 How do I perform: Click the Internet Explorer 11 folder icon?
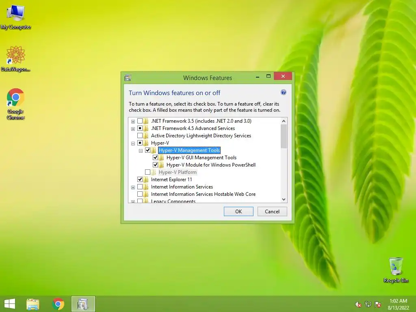[x=146, y=180]
